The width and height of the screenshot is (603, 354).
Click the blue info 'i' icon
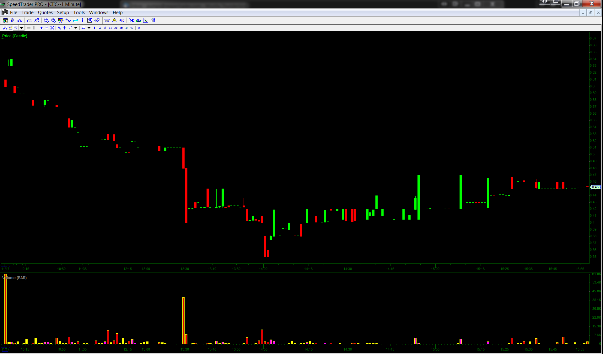(x=82, y=20)
